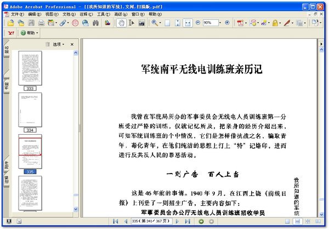Viewport: 329px width, 230px height.
Task: Switch to facing pages layout
Action: click(318, 221)
